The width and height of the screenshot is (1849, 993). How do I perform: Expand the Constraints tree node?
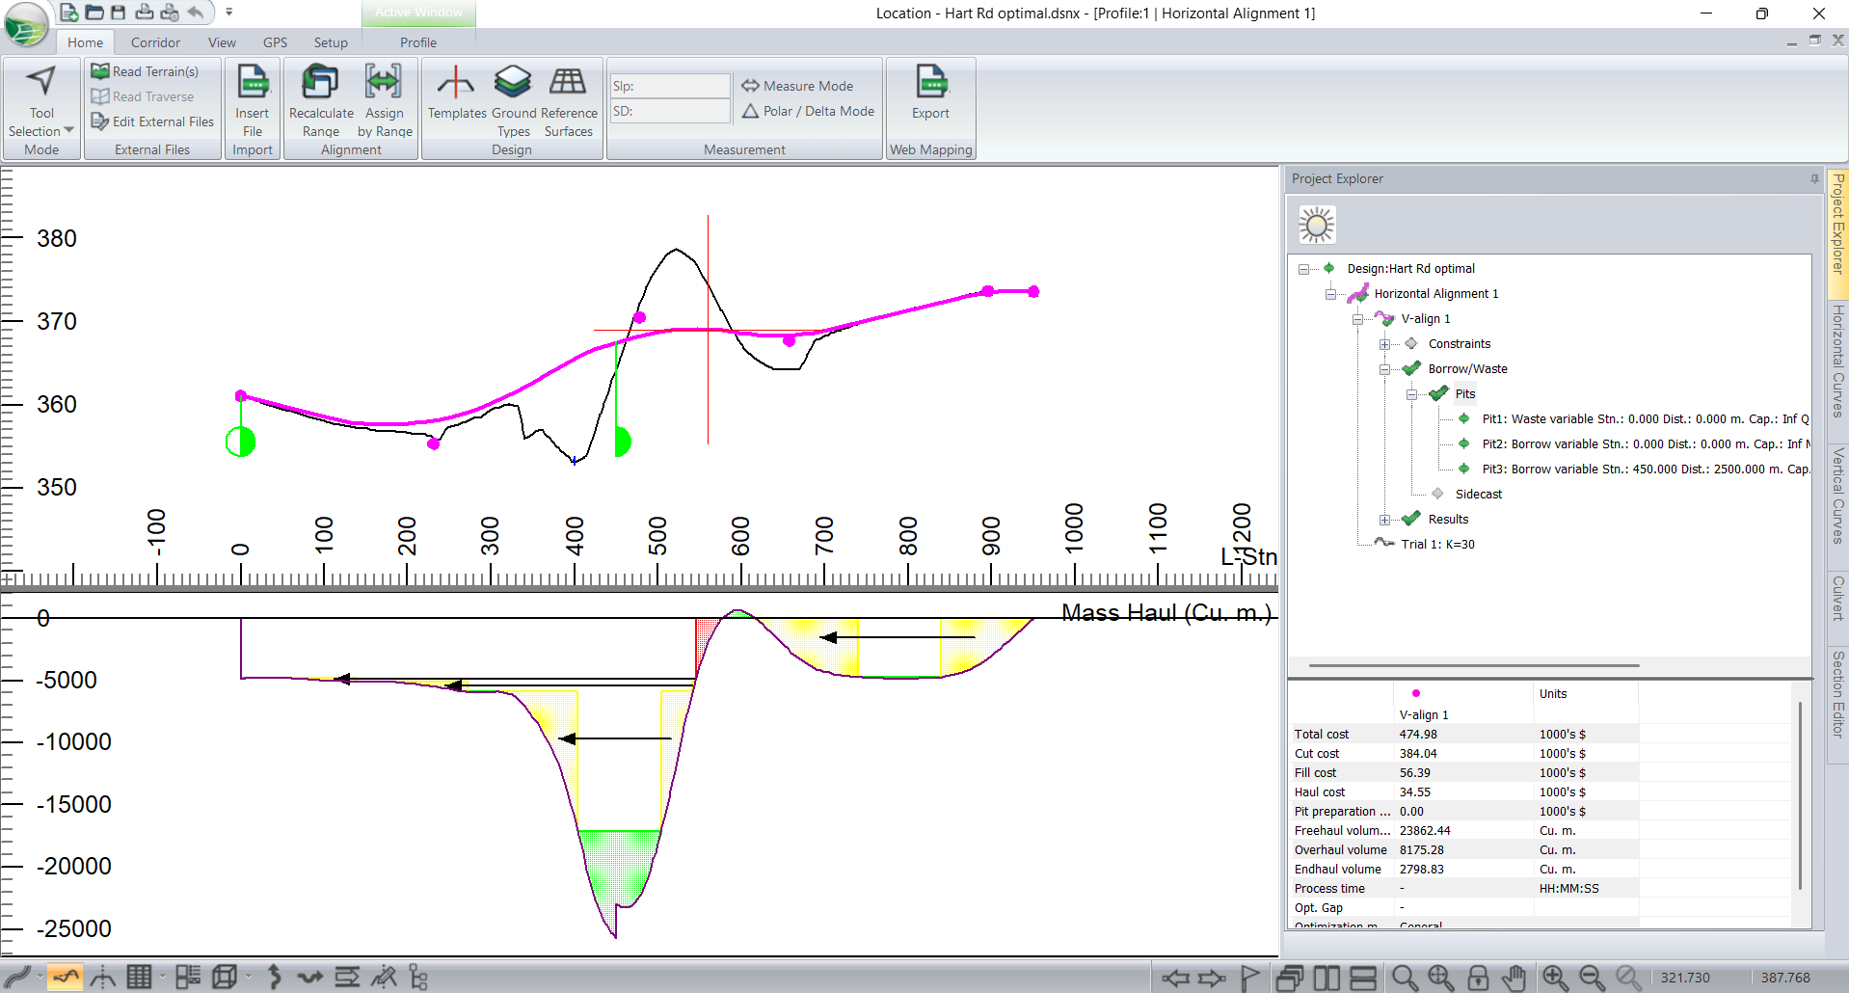point(1384,344)
